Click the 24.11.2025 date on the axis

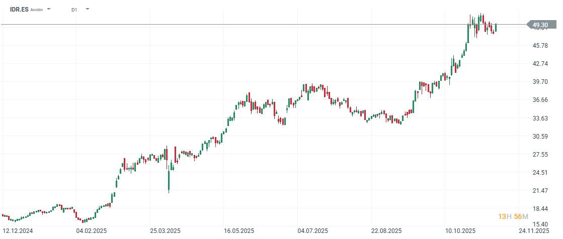(x=534, y=231)
